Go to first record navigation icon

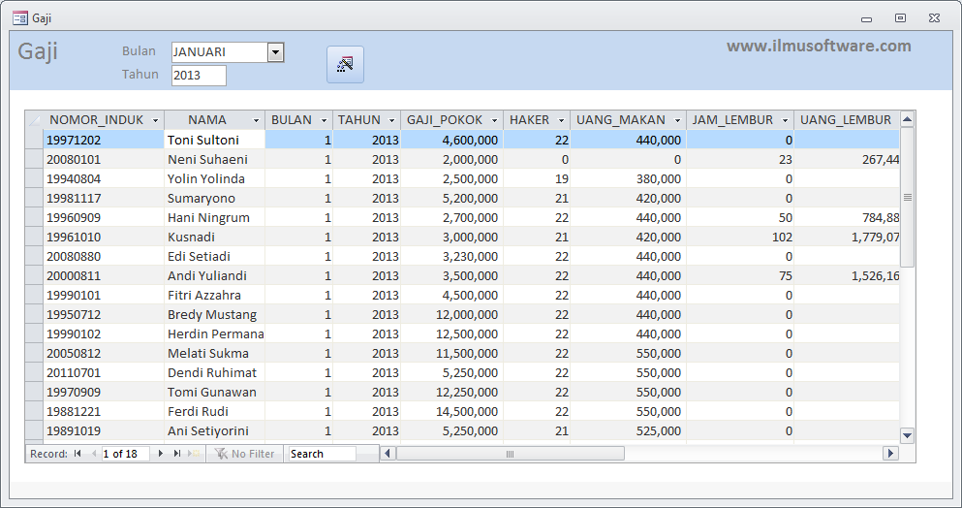click(78, 454)
